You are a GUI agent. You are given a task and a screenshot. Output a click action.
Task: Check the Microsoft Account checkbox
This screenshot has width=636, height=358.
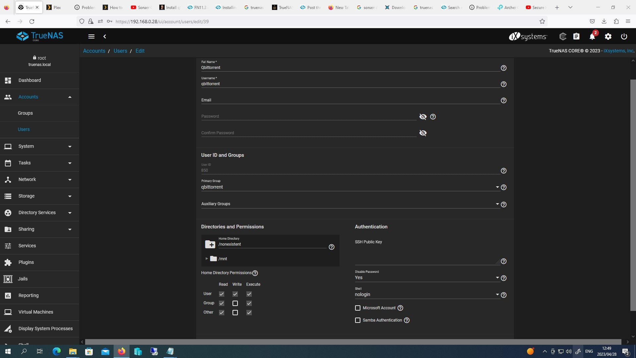[x=358, y=308]
